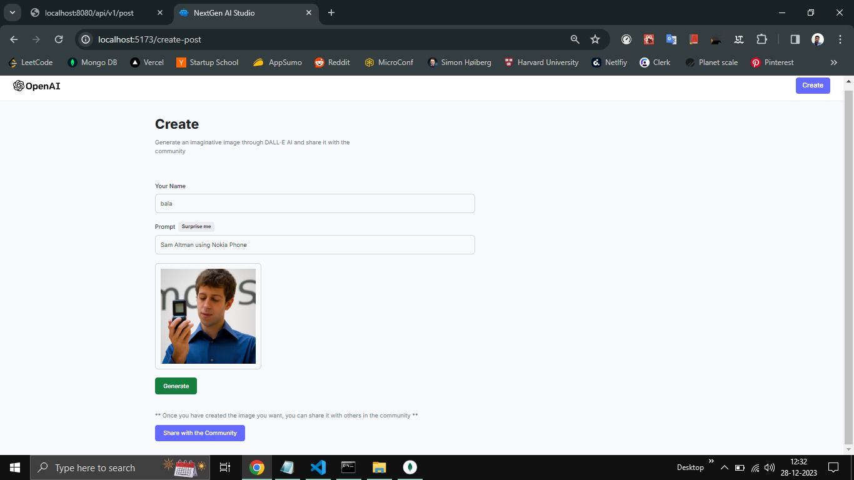Open Visual Studio Code from taskbar
854x480 pixels.
(x=318, y=467)
